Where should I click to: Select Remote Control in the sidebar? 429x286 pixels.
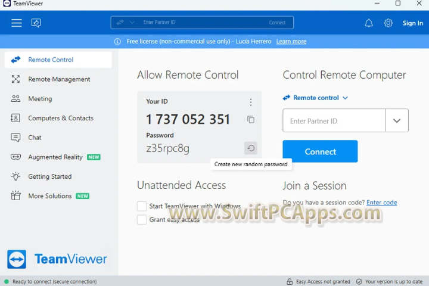[x=58, y=60]
